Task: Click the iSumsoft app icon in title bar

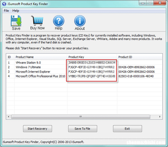Action: (4, 4)
